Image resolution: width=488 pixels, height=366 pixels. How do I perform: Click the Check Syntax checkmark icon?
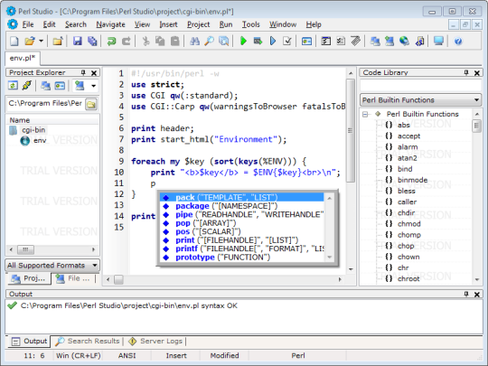tap(287, 41)
